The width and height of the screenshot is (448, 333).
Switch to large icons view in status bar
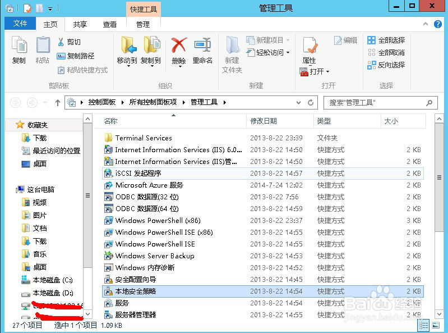click(x=436, y=325)
